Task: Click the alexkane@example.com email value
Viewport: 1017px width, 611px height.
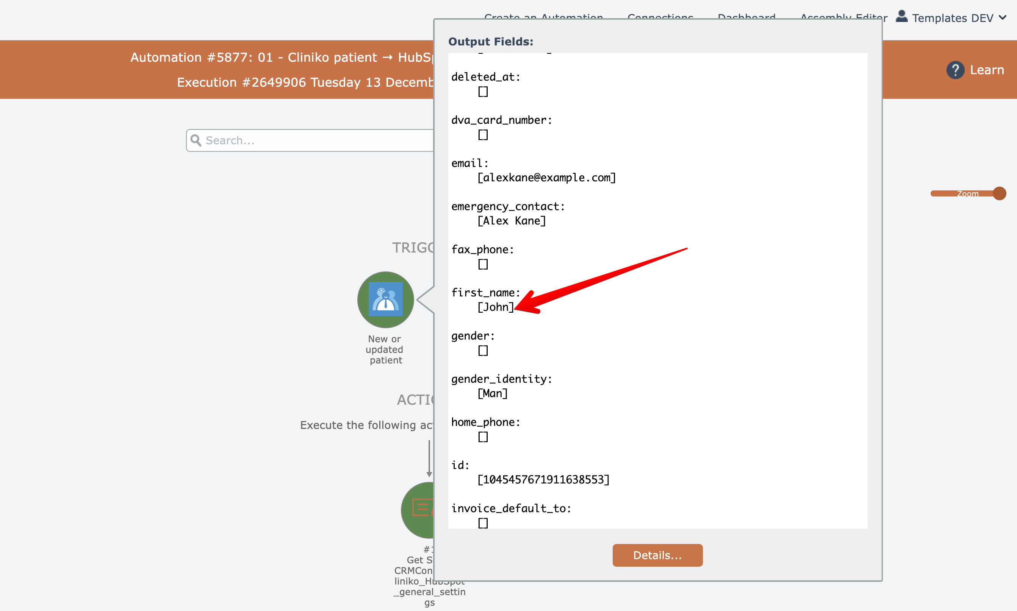Action: [546, 178]
